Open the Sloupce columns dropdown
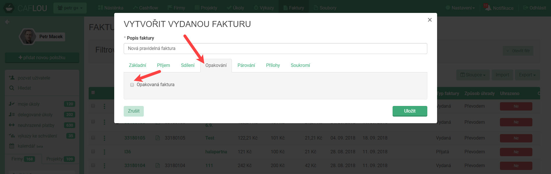Viewport: 551px width, 174px height. tap(473, 75)
